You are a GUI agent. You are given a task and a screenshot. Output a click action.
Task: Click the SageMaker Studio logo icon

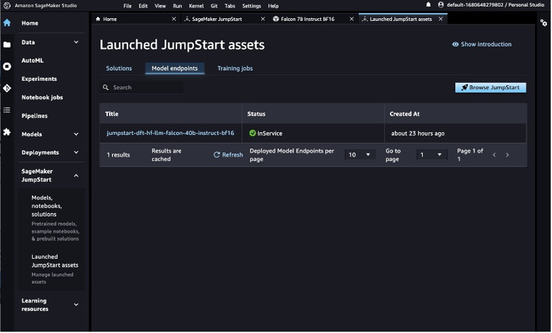(x=7, y=6)
